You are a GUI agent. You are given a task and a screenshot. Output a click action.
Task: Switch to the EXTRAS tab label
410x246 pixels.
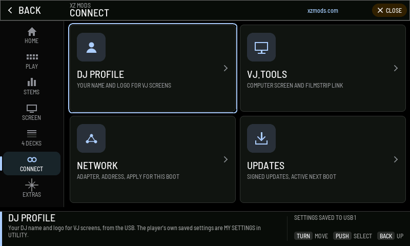pyautogui.click(x=32, y=195)
